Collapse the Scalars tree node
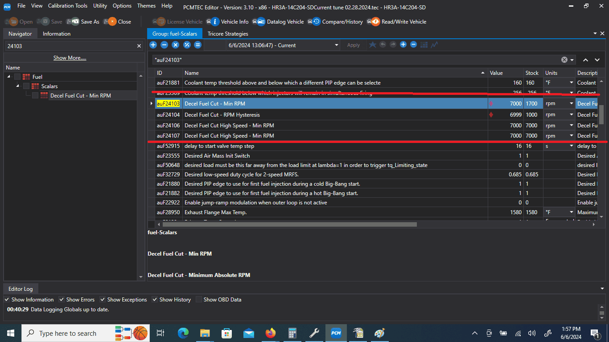Image resolution: width=609 pixels, height=342 pixels. pos(18,86)
